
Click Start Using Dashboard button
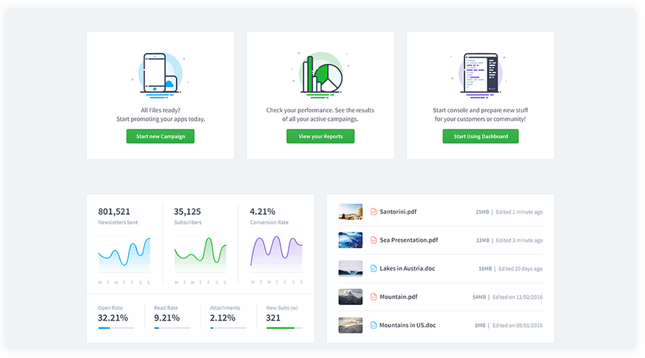[x=480, y=137]
